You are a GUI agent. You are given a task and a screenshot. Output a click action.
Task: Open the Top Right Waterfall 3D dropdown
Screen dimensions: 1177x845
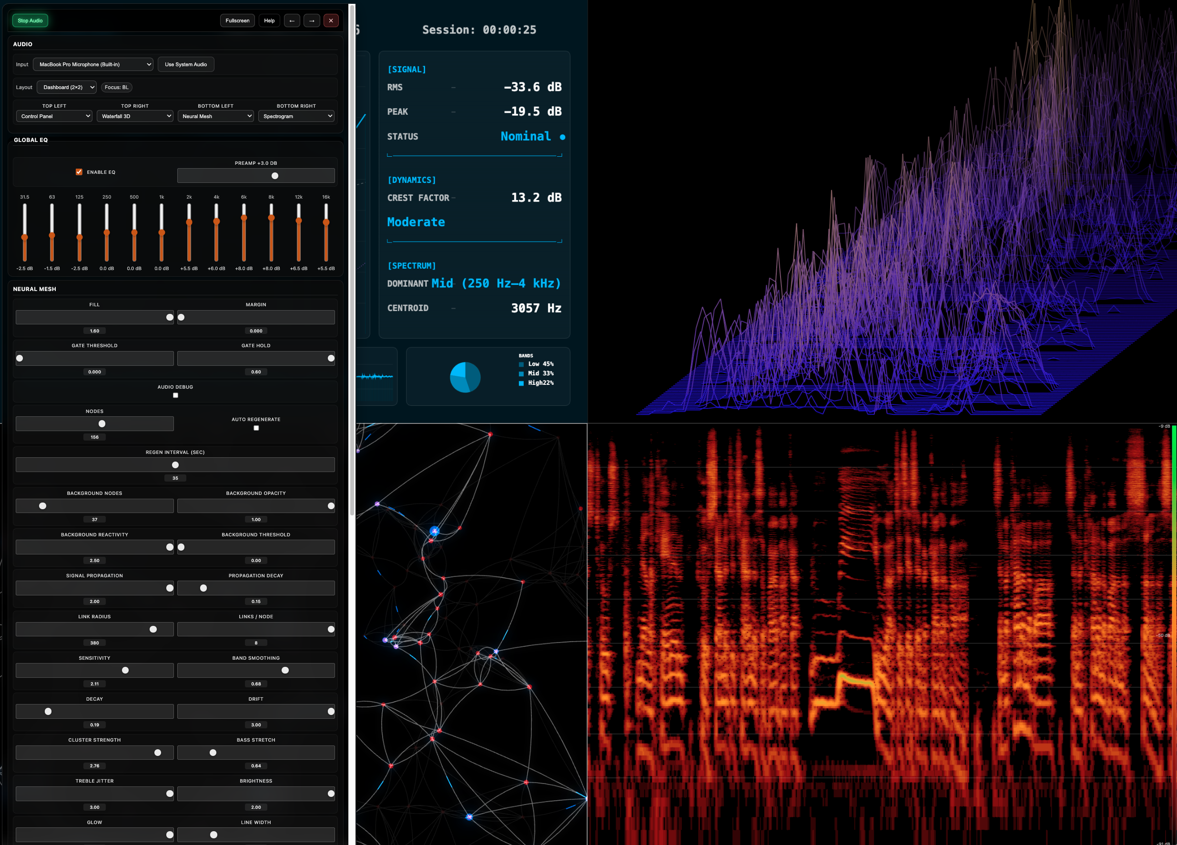pos(134,116)
